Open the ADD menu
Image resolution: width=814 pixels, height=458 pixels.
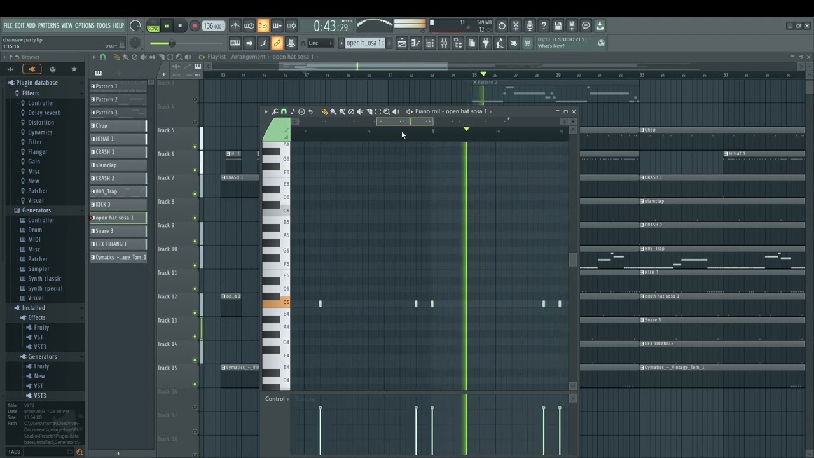31,25
